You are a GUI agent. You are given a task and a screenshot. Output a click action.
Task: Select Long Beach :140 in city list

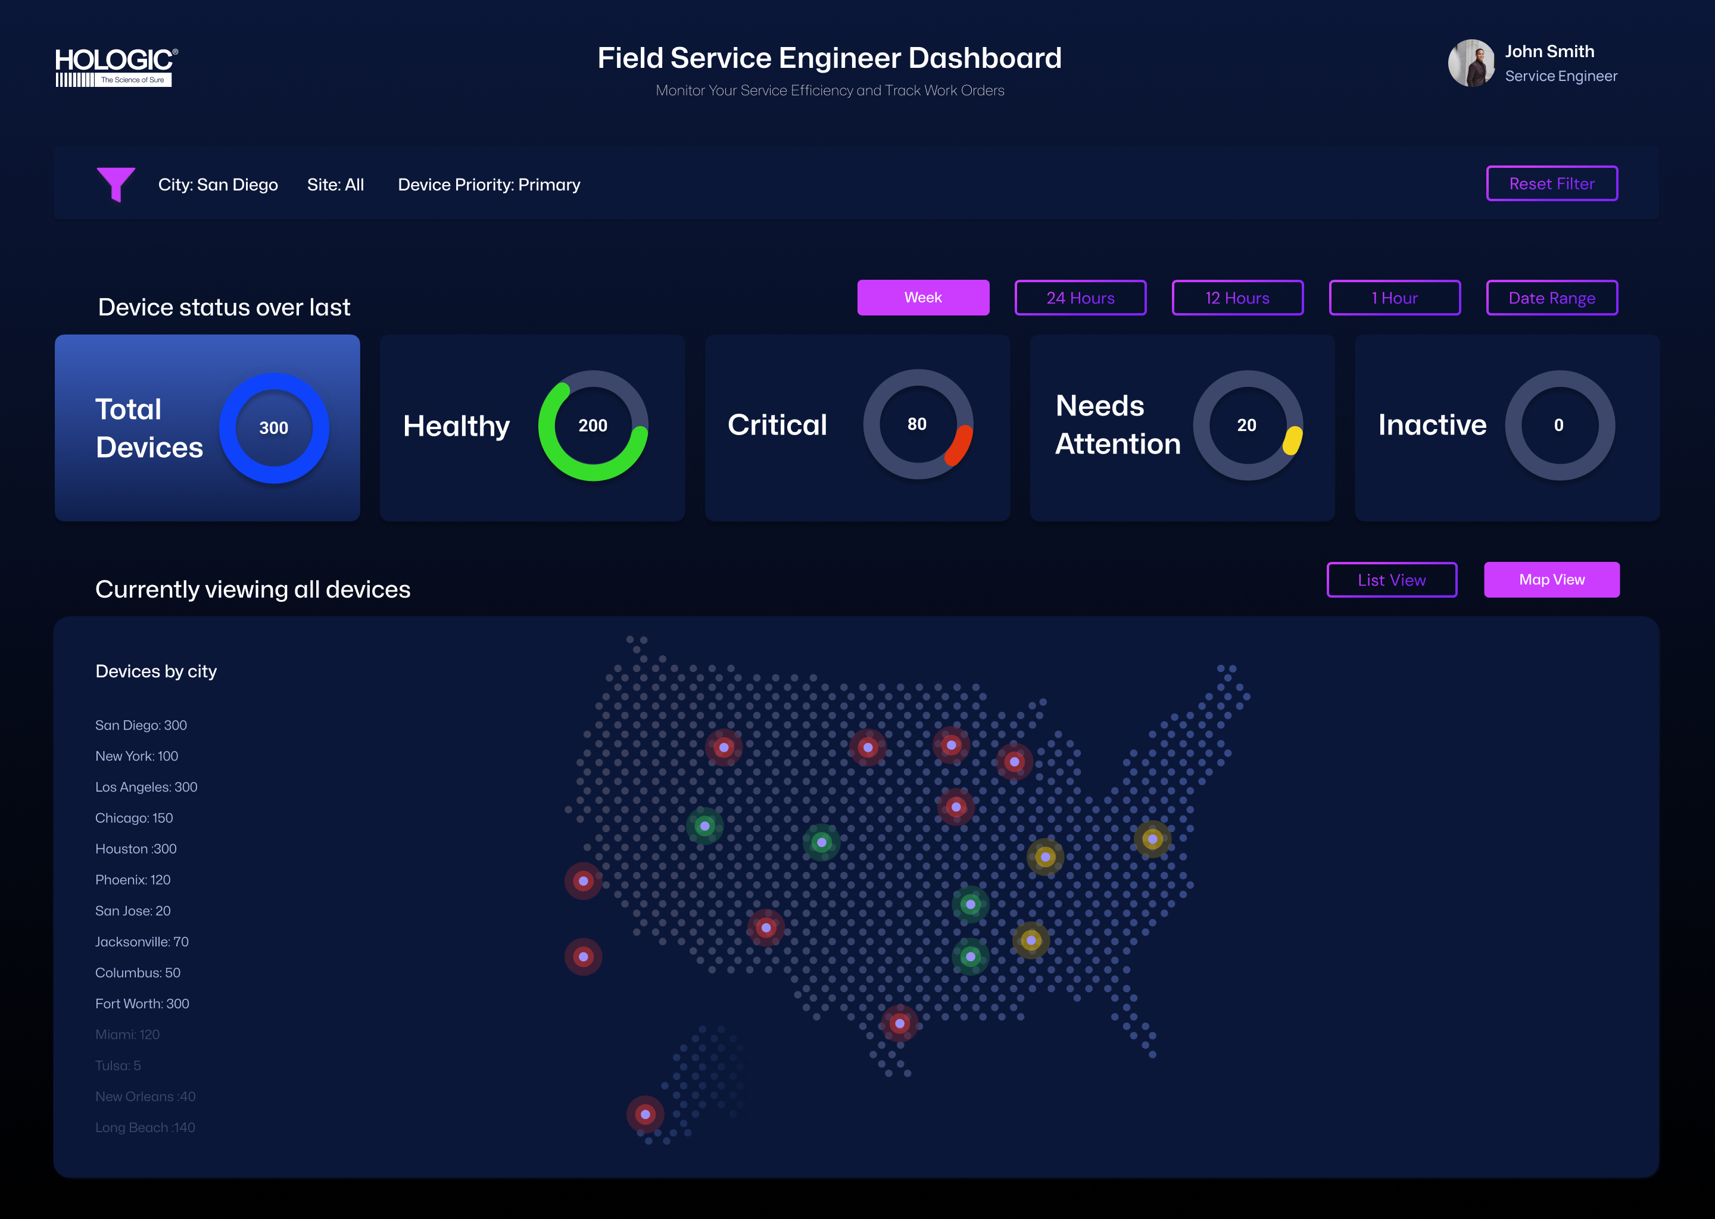coord(145,1127)
